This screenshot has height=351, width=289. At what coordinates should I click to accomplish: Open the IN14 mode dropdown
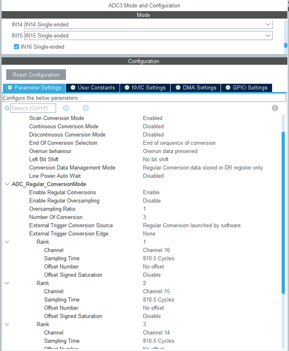[x=148, y=24]
